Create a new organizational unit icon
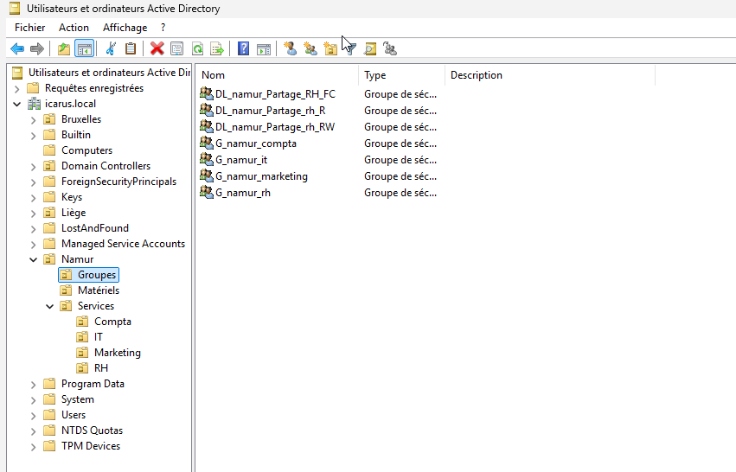The height and width of the screenshot is (472, 736). point(330,48)
